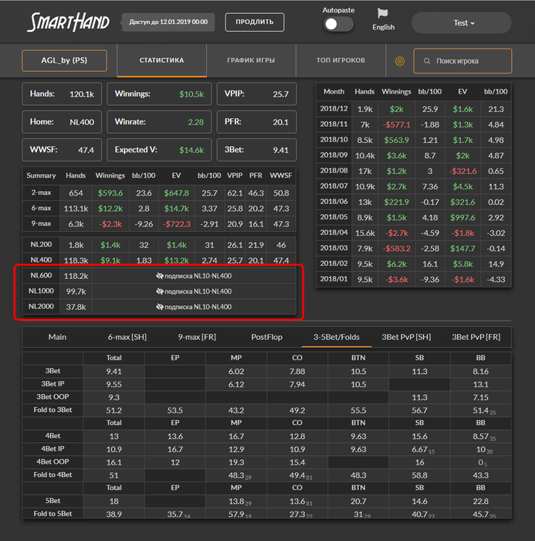Open the 9-max [FR] tab
The image size is (535, 541).
[197, 337]
